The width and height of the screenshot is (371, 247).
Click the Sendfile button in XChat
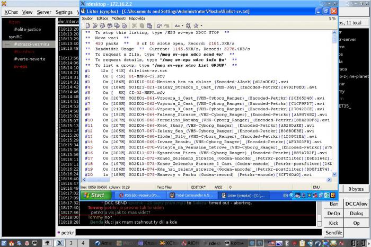click(x=333, y=233)
